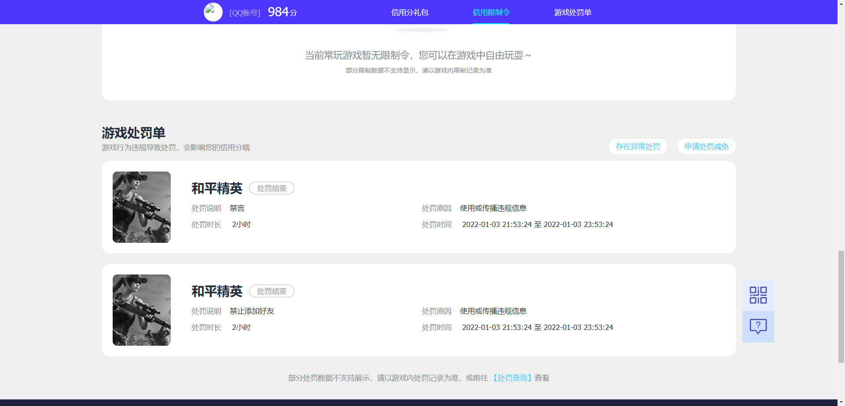Click penalty time range in 禁止添加好友 record

[x=537, y=327]
